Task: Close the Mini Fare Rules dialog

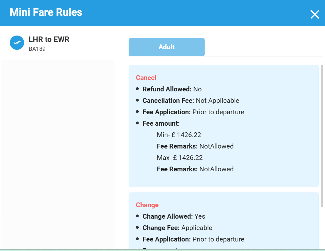Action: [x=315, y=14]
